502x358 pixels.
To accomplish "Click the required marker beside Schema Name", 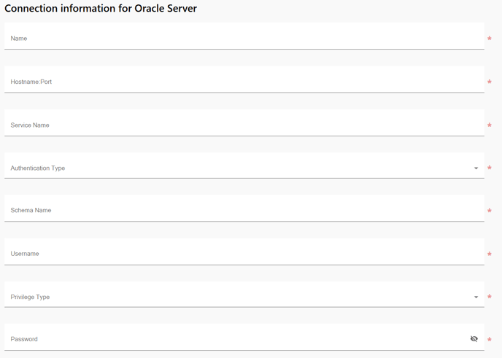I will 490,211.
